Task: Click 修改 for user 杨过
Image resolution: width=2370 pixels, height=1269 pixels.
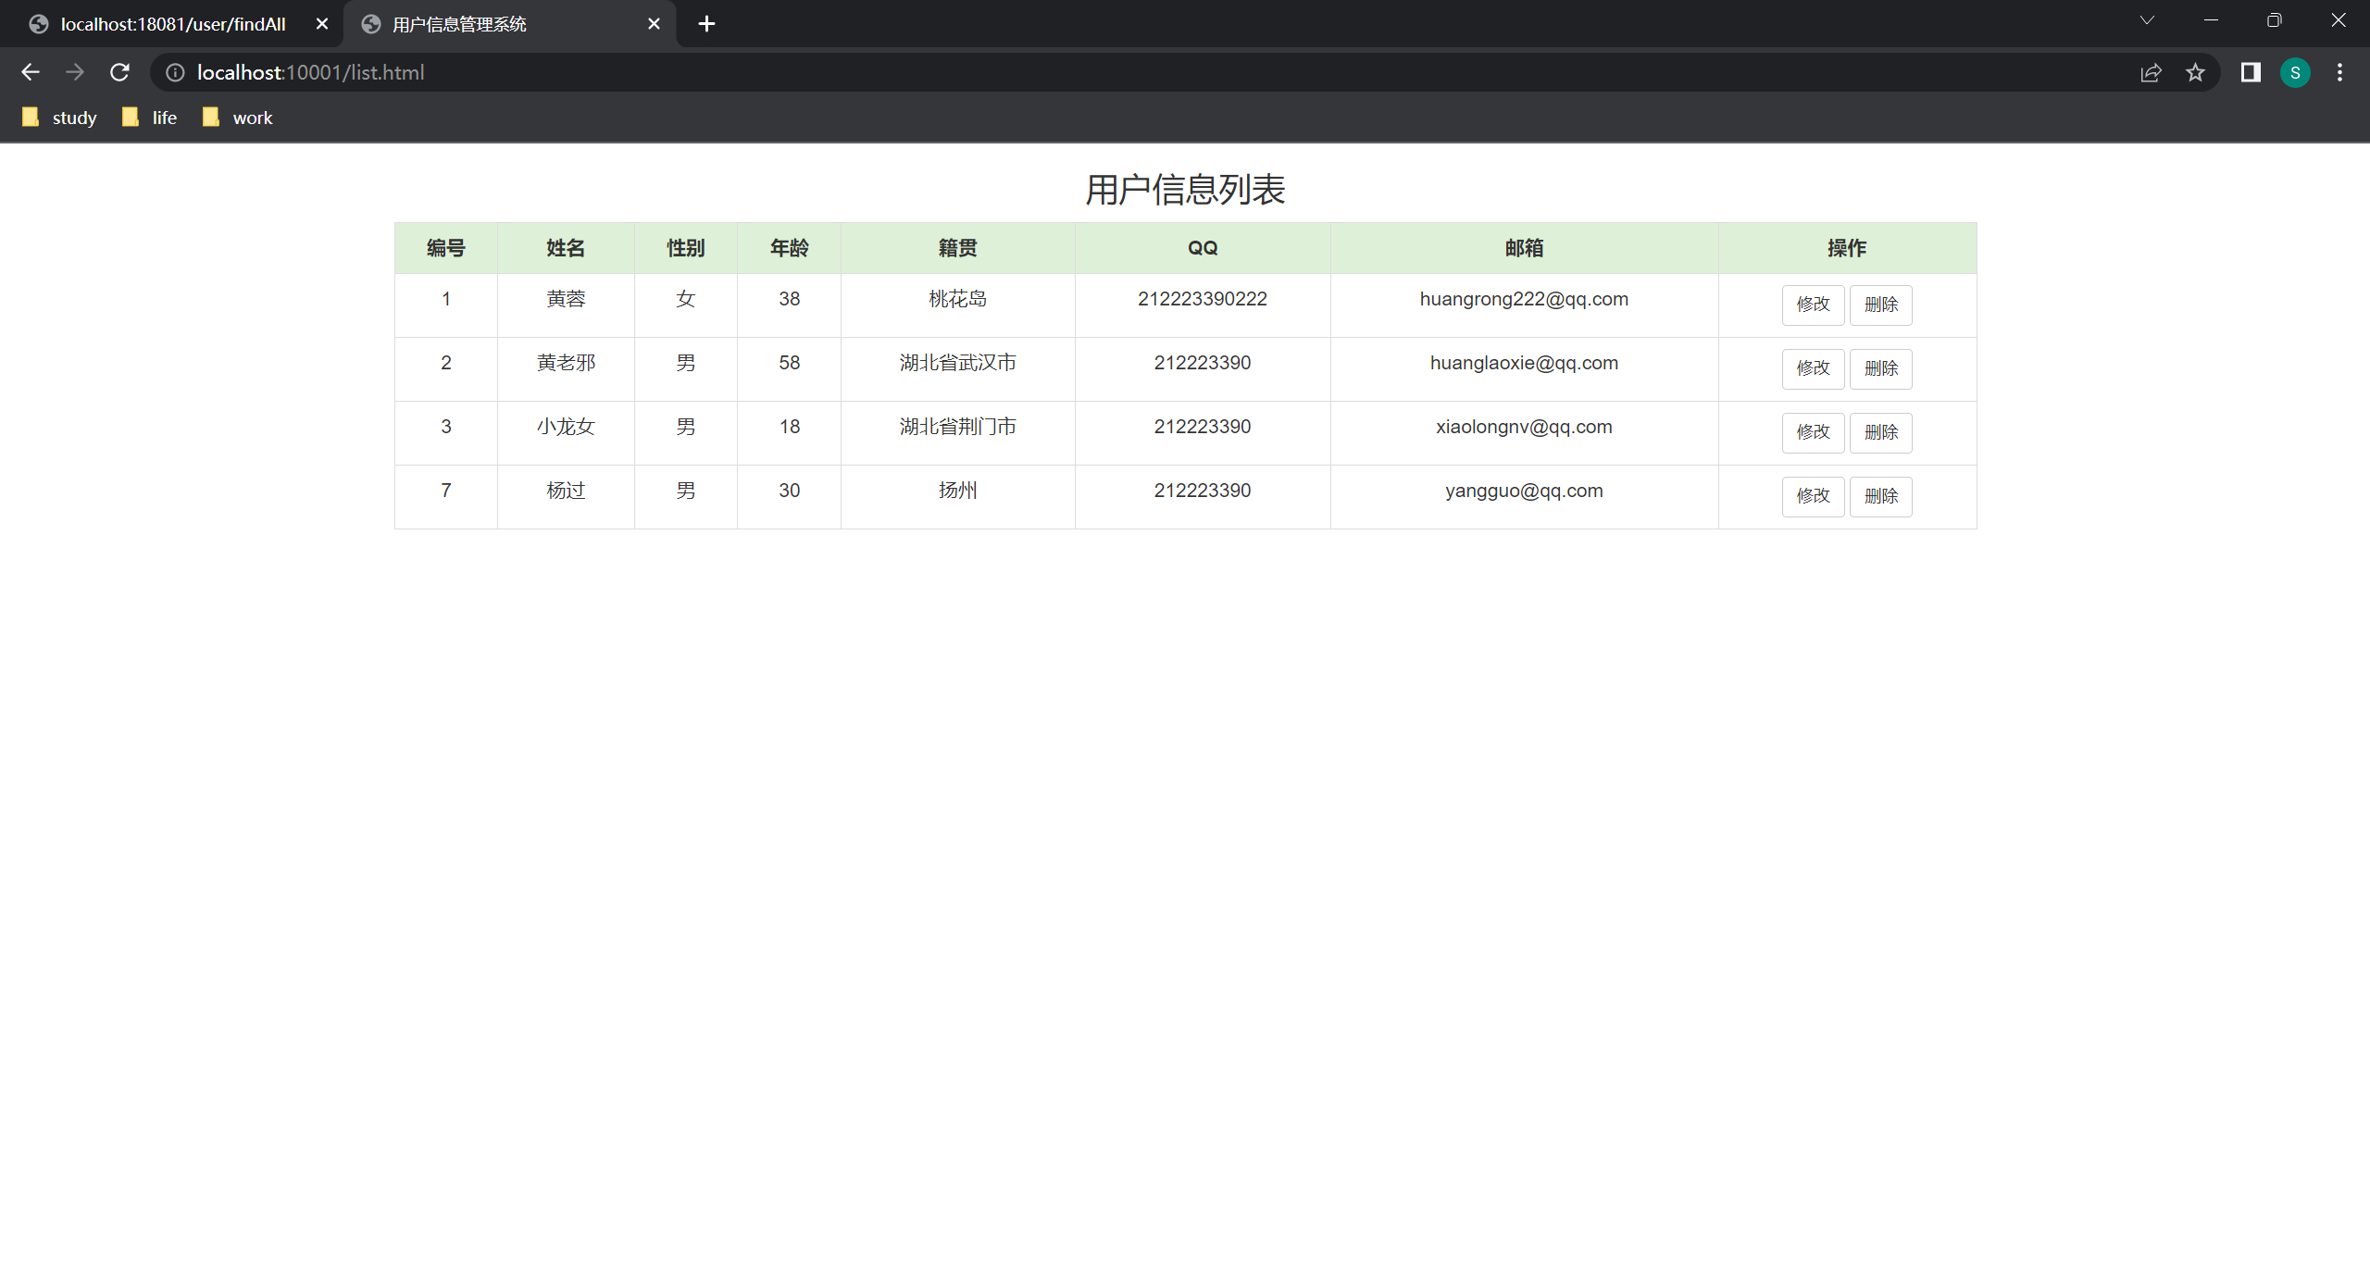Action: 1813,496
